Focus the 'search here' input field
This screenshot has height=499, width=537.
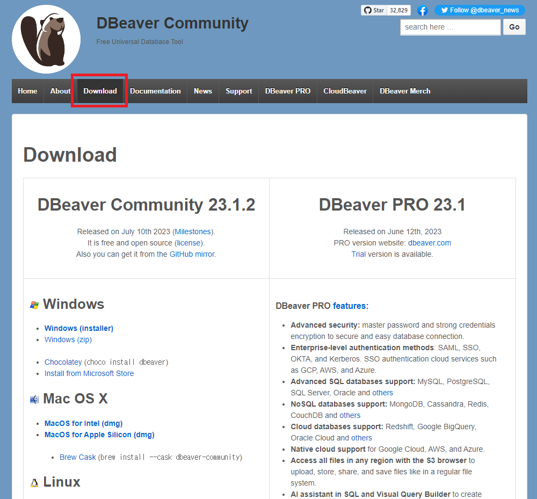coord(451,27)
